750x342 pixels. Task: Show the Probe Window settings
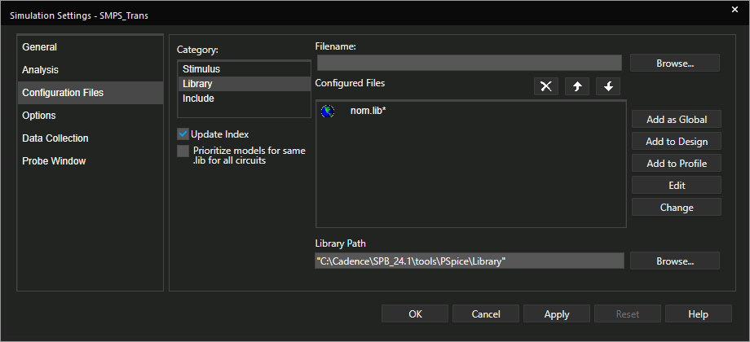(90, 161)
